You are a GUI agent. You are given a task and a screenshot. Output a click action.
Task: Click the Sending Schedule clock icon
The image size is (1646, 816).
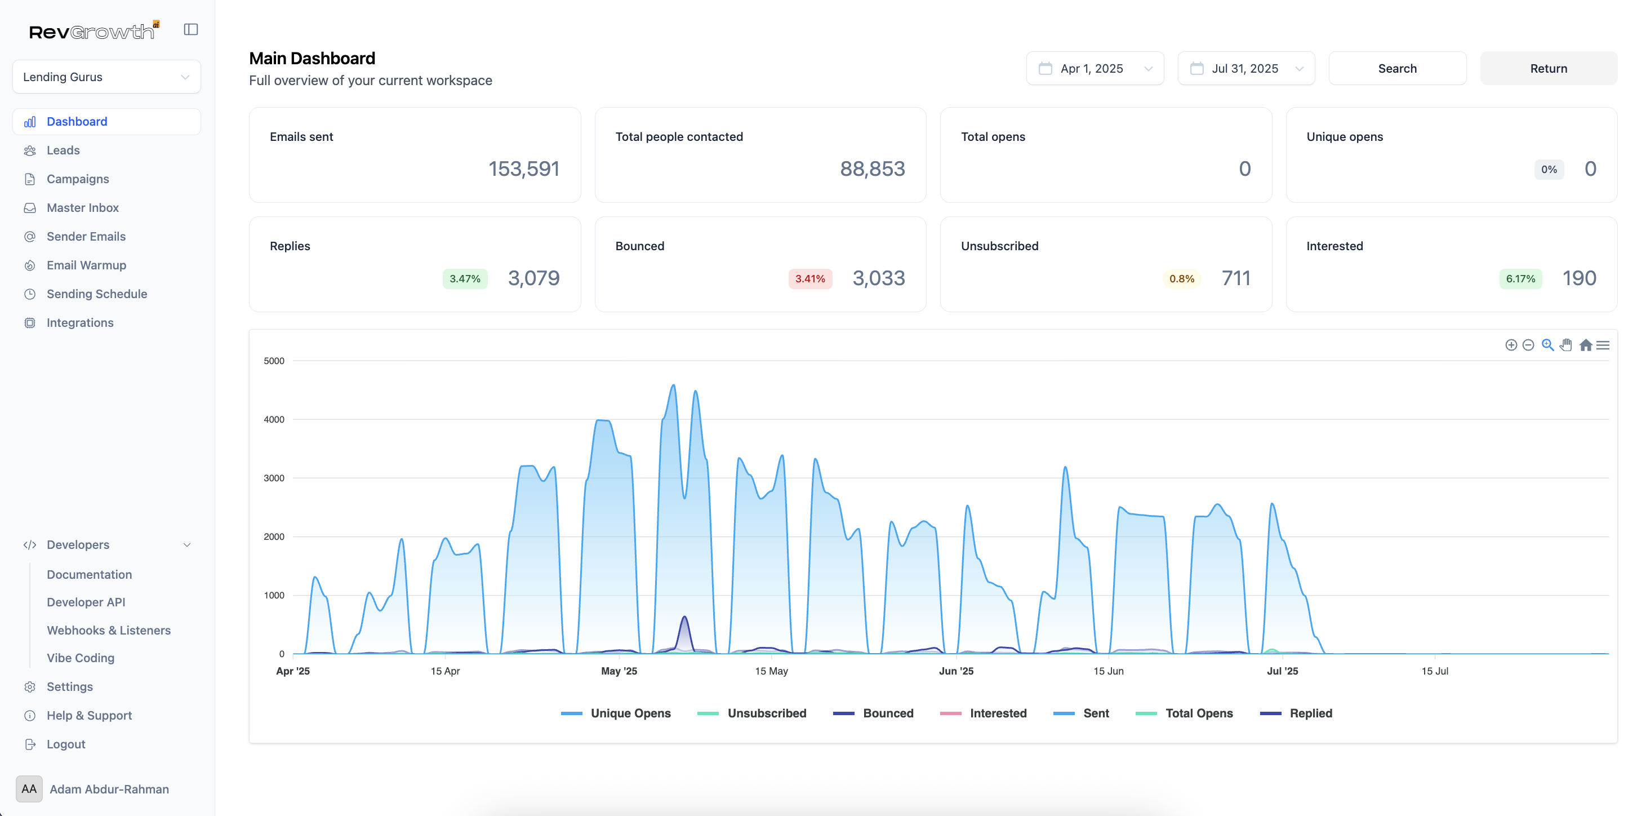[x=29, y=295]
